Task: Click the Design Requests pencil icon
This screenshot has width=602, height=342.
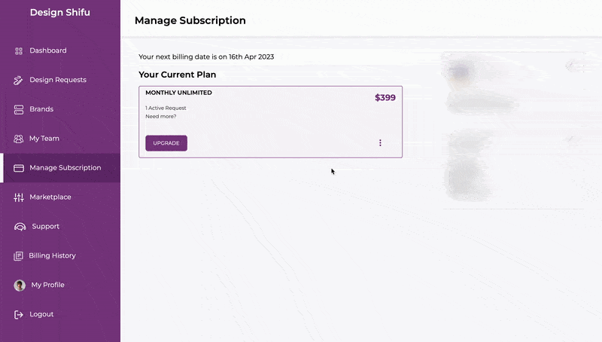Action: pyautogui.click(x=19, y=80)
